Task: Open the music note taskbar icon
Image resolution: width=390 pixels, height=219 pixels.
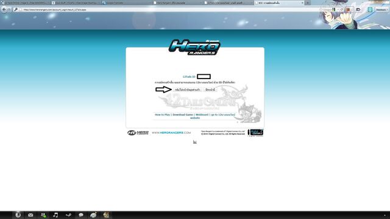Action: coord(55,215)
